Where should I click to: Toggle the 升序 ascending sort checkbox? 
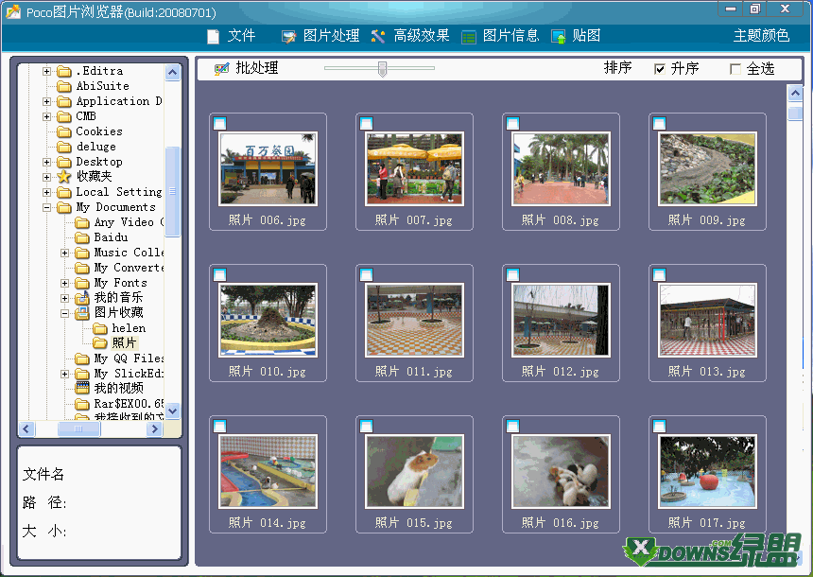[x=660, y=69]
